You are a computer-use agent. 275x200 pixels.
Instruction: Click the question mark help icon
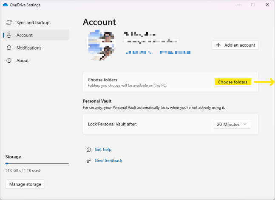pos(89,150)
